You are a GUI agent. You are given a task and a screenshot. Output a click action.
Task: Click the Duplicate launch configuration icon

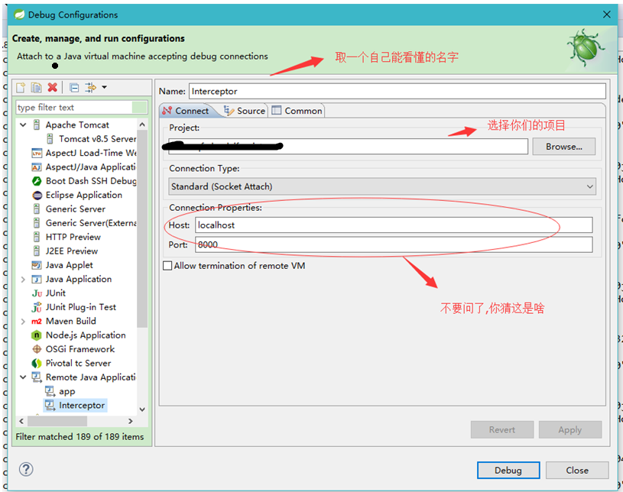click(36, 87)
